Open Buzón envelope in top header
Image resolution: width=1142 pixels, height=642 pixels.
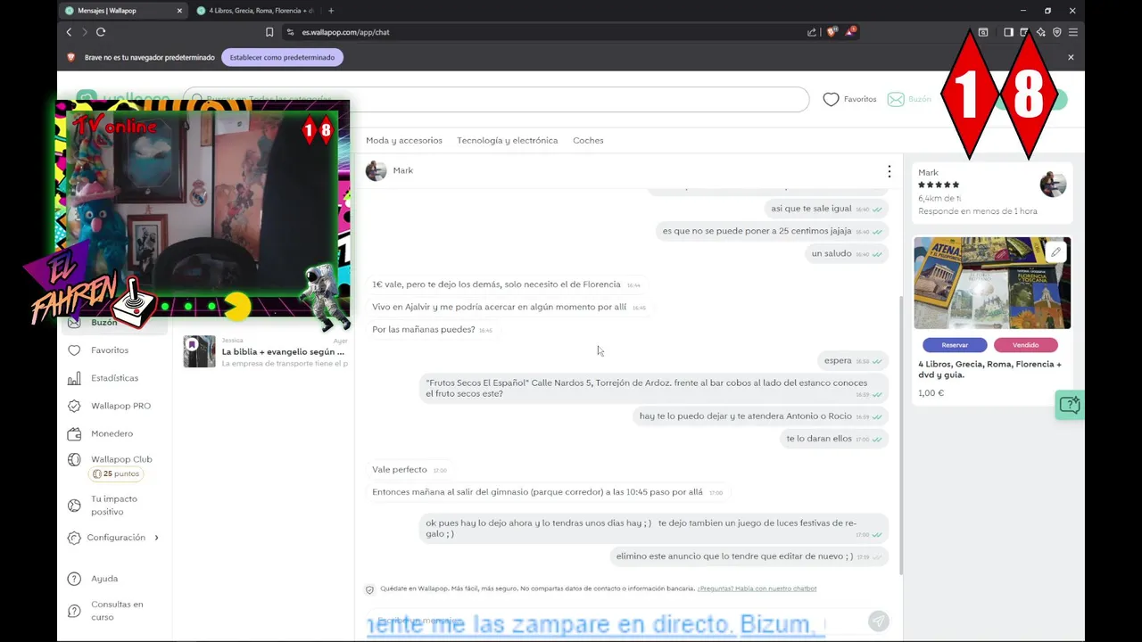(909, 99)
